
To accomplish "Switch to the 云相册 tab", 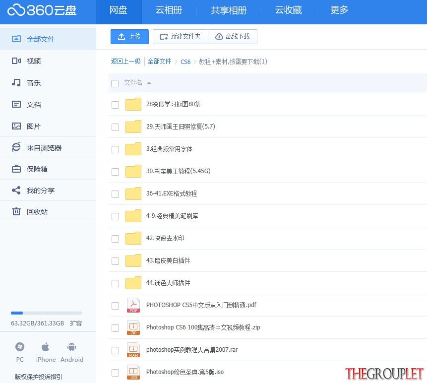I will pyautogui.click(x=169, y=10).
